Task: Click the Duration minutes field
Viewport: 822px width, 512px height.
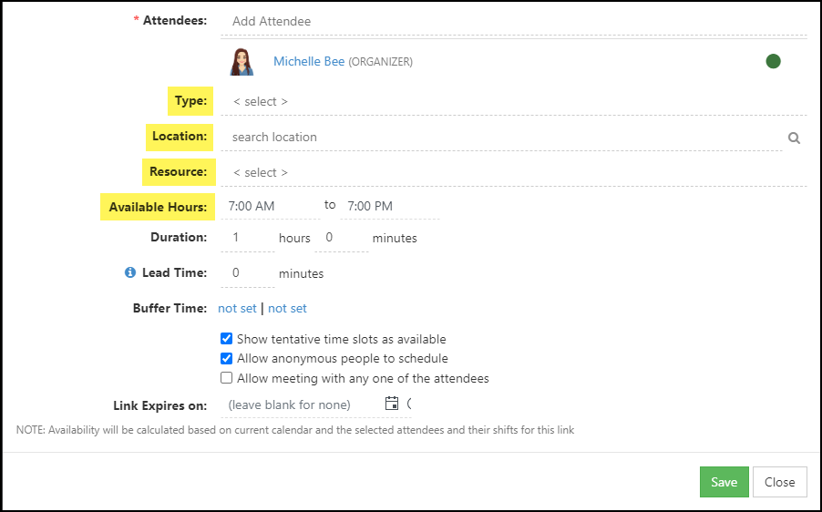Action: 341,238
